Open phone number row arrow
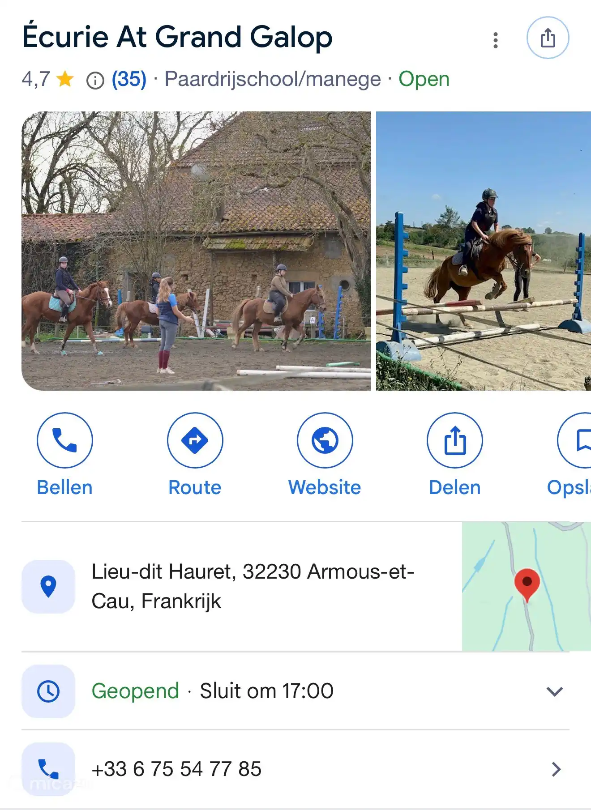Screen dimensions: 591x810 tap(556, 769)
